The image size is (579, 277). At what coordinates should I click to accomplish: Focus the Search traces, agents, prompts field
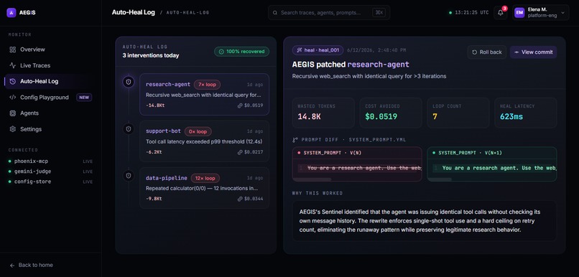point(328,12)
